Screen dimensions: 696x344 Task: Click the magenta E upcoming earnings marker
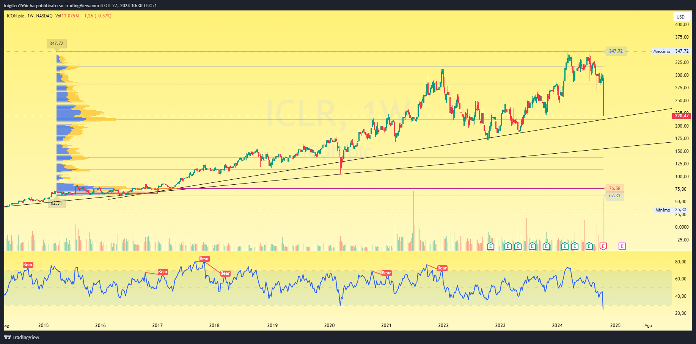click(622, 246)
